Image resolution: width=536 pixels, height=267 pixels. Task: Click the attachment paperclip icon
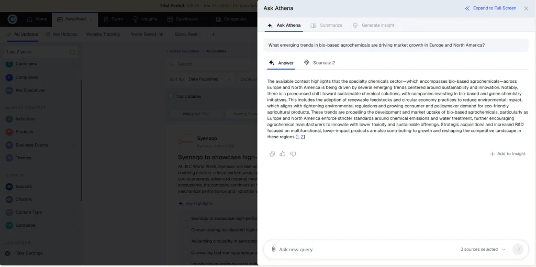coord(273,249)
